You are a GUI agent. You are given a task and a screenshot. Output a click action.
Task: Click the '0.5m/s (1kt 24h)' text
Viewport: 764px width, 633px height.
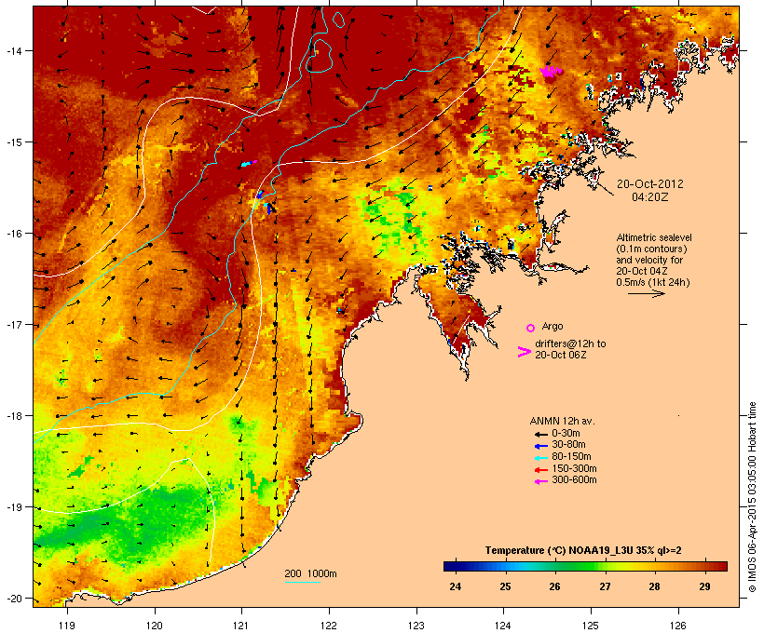point(653,282)
